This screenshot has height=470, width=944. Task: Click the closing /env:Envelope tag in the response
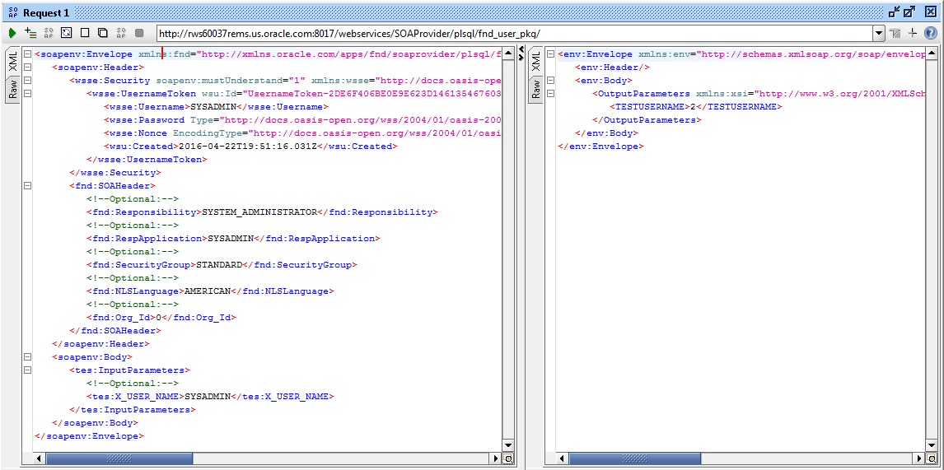click(601, 147)
